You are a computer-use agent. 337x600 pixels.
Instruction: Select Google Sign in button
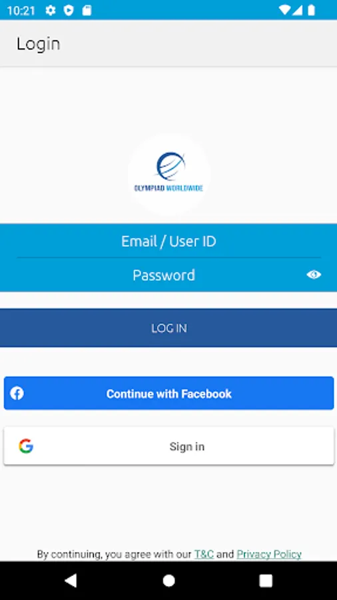pos(168,446)
